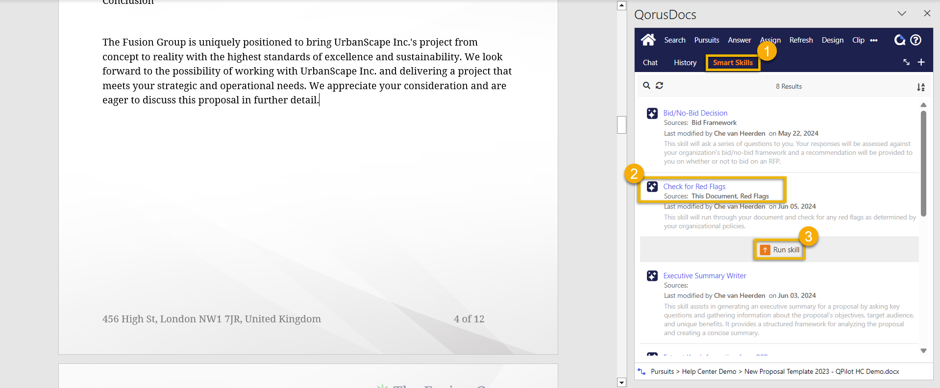940x388 pixels.
Task: Toggle the sort order icon
Action: pos(920,87)
